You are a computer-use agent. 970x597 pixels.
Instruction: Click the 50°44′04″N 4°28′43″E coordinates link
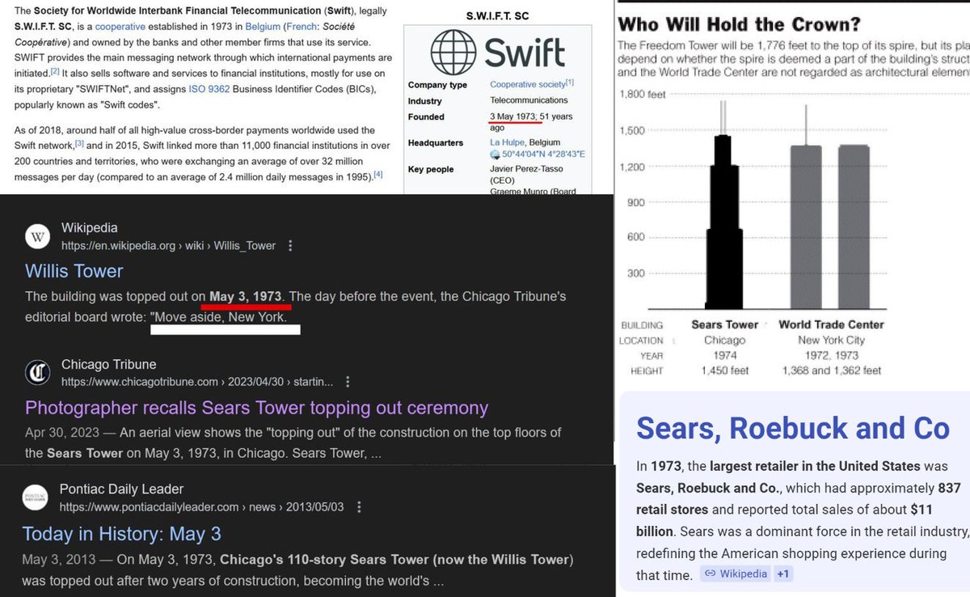543,155
